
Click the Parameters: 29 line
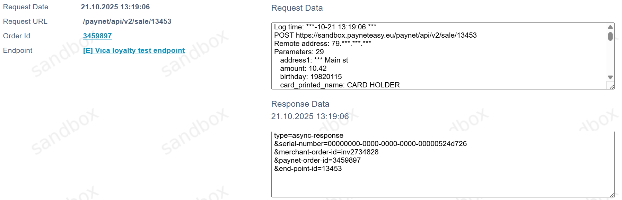pyautogui.click(x=299, y=52)
